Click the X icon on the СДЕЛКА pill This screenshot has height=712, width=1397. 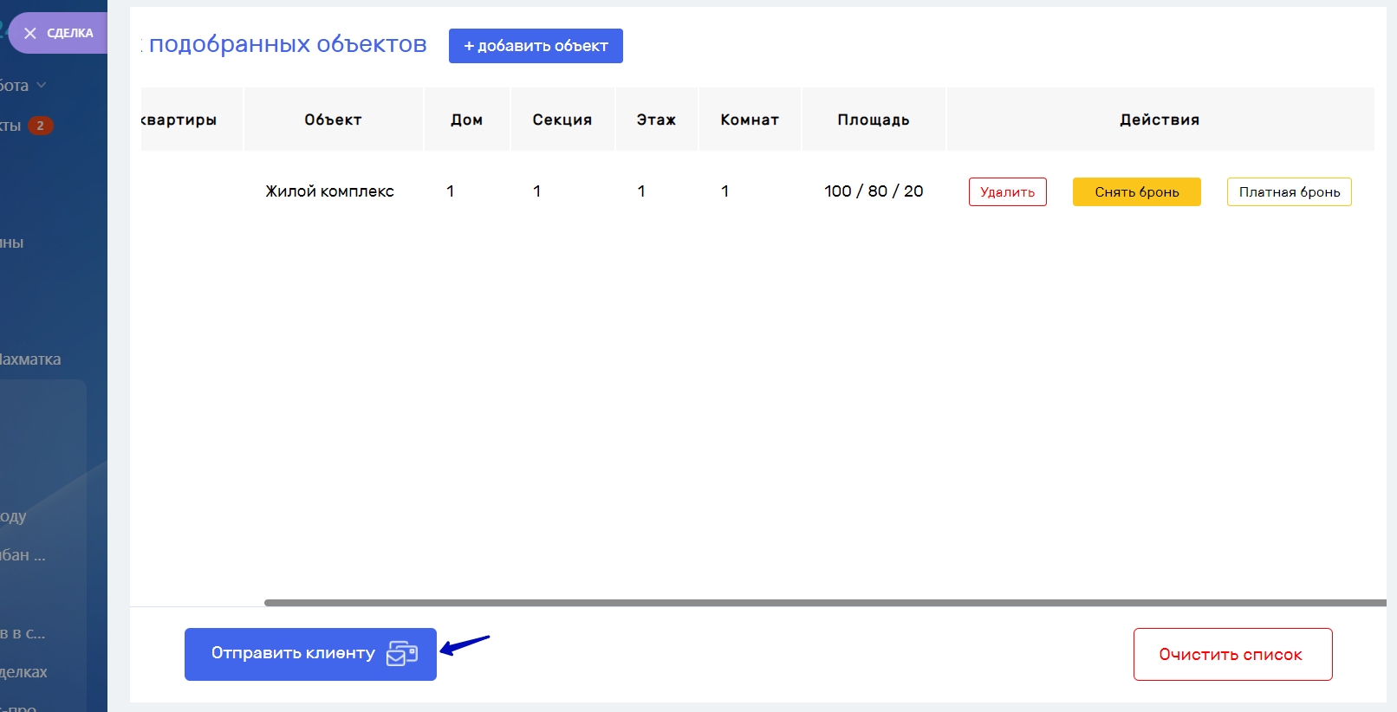tap(30, 33)
